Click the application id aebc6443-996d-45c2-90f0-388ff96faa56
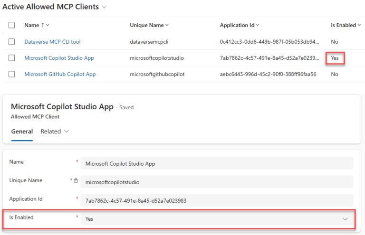 [268, 75]
